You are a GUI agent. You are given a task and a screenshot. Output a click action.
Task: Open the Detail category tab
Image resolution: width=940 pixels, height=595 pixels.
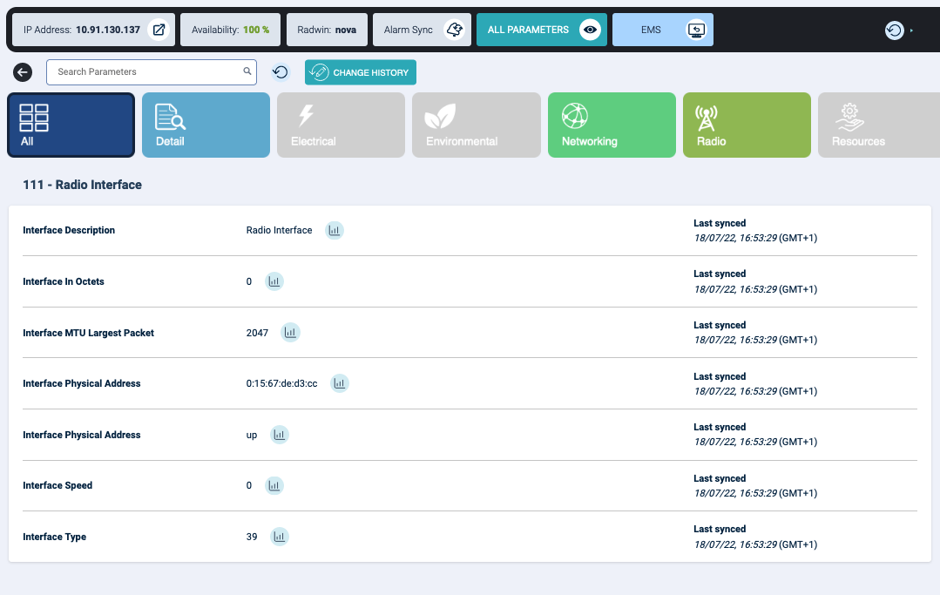point(206,125)
